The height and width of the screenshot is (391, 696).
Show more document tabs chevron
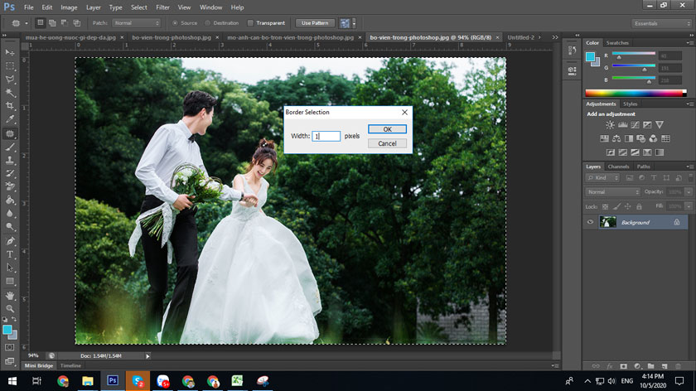(x=555, y=38)
